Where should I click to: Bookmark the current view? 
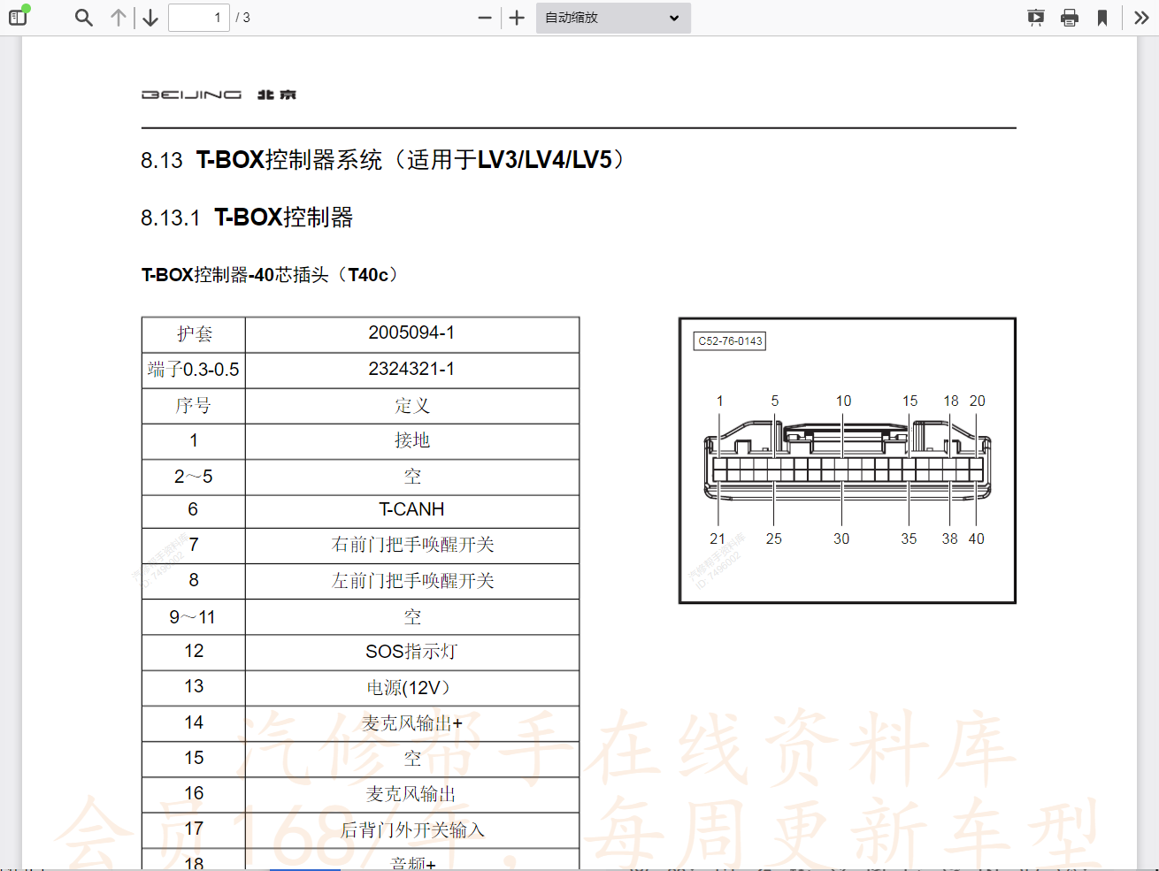pos(1102,17)
